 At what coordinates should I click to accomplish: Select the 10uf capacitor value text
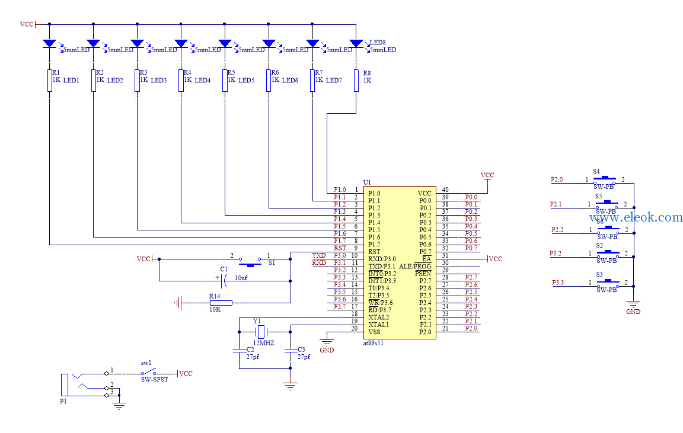[241, 278]
